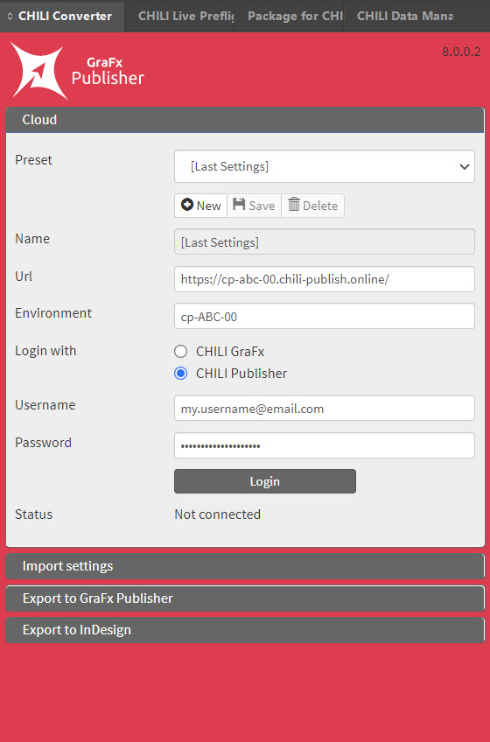Click the version number 8.0.0.2
Viewport: 490px width, 742px height.
(x=461, y=52)
